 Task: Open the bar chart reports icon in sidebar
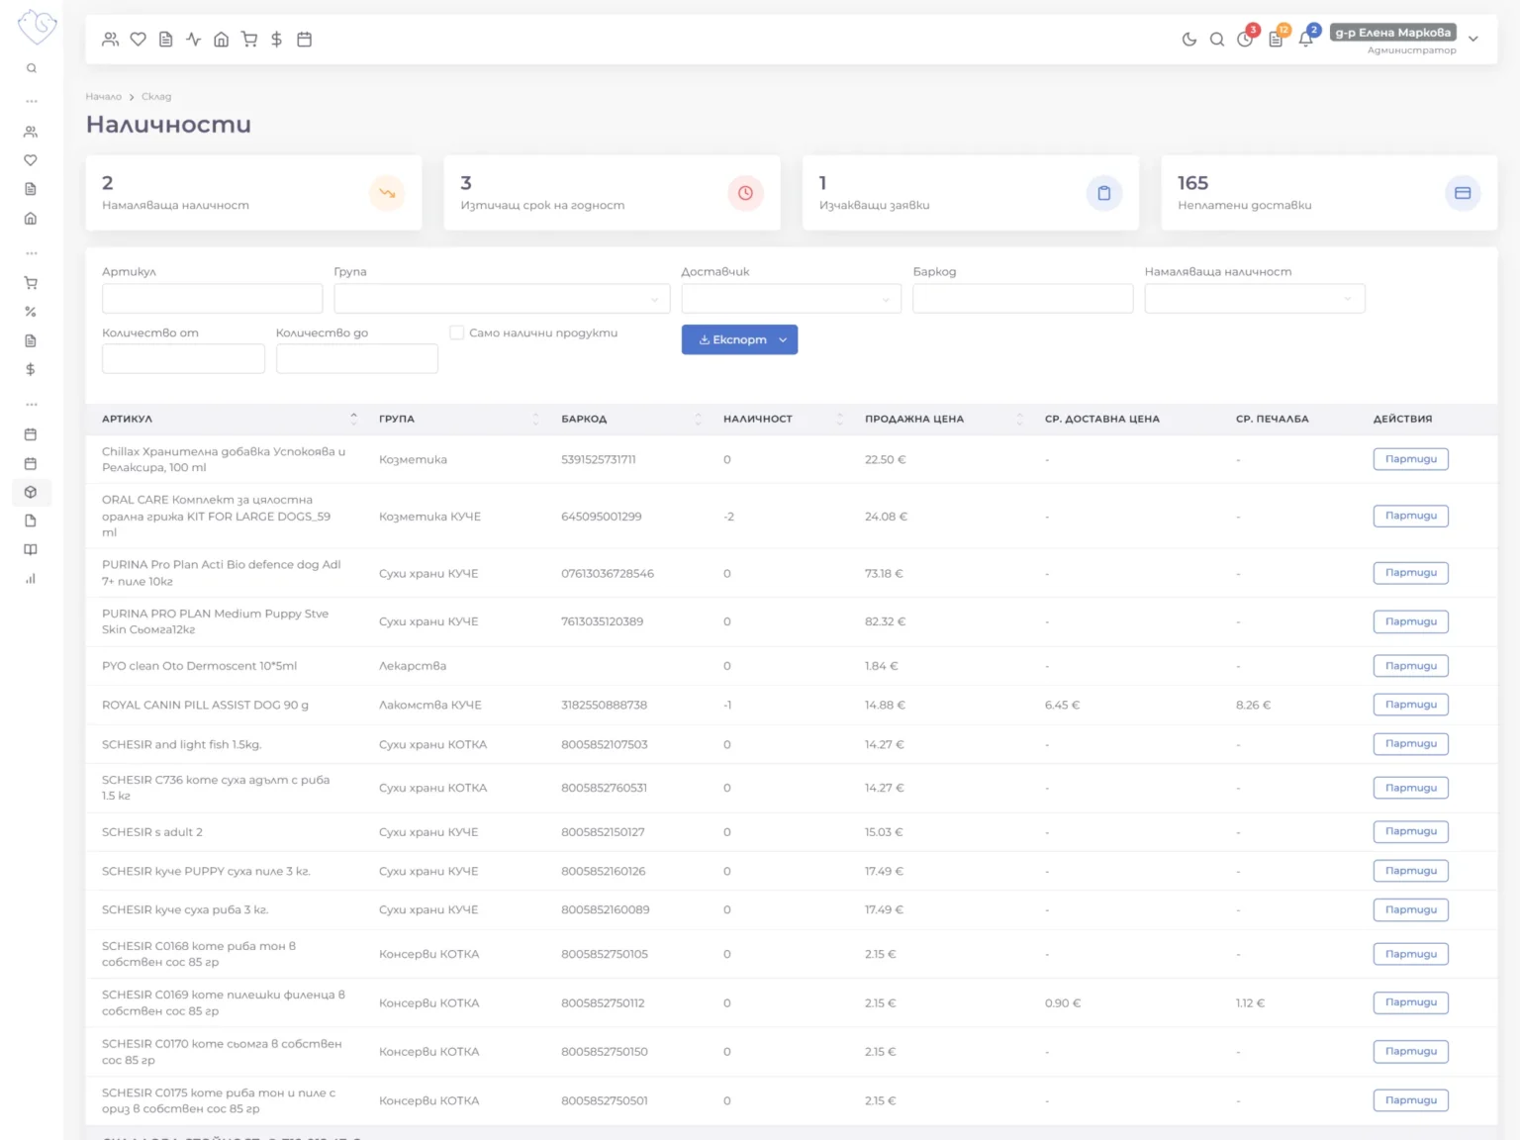[31, 579]
